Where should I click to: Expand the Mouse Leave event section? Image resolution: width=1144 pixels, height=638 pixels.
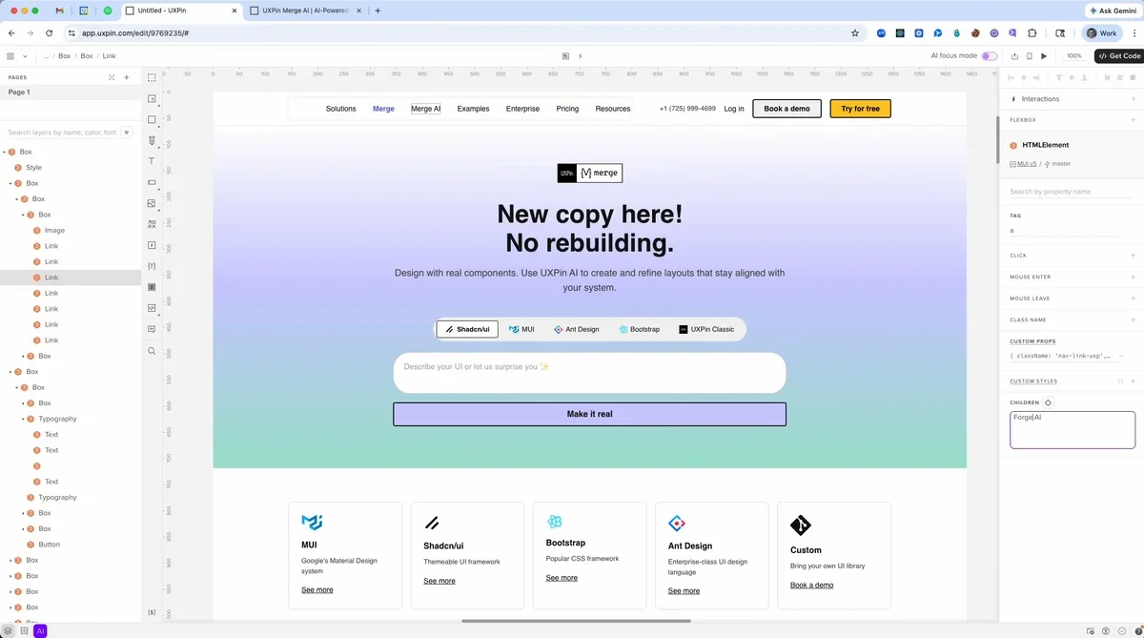click(x=1133, y=298)
